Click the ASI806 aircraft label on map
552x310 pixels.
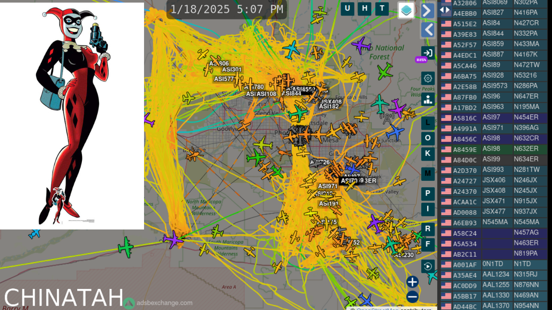pos(219,64)
